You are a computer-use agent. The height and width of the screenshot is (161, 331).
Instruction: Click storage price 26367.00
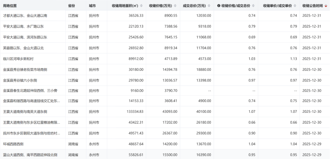pyautogui.click(x=170, y=133)
